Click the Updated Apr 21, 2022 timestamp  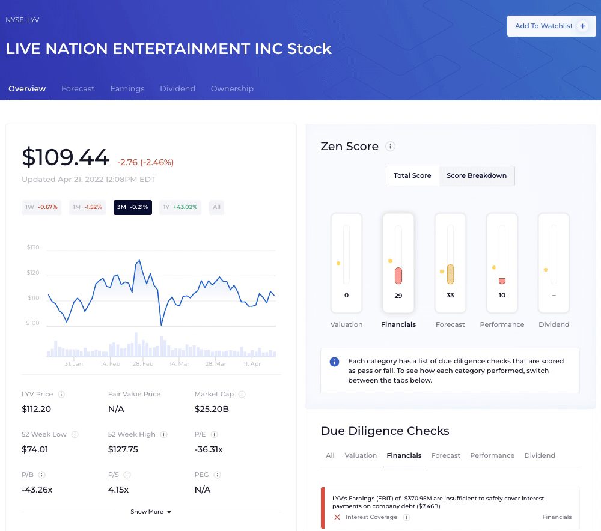(88, 180)
